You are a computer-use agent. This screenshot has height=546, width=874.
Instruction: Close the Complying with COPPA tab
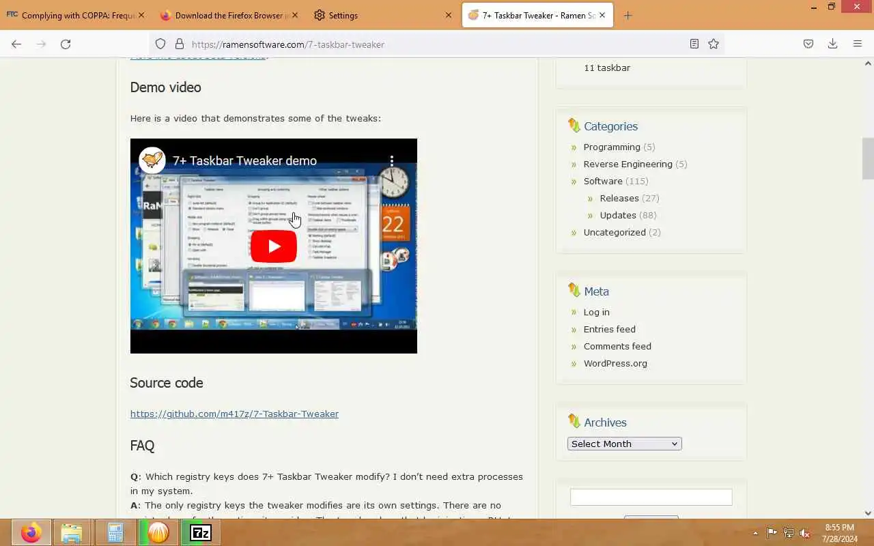click(x=141, y=15)
